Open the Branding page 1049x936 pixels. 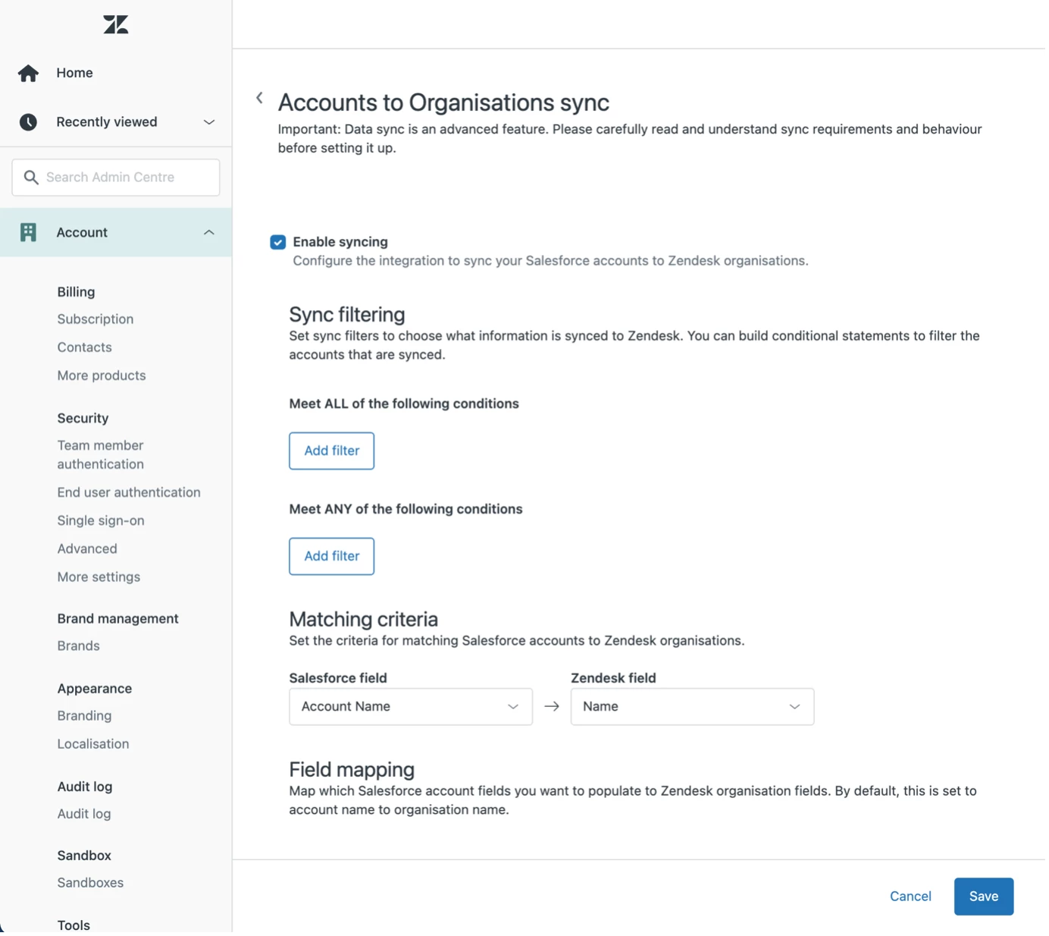click(84, 716)
